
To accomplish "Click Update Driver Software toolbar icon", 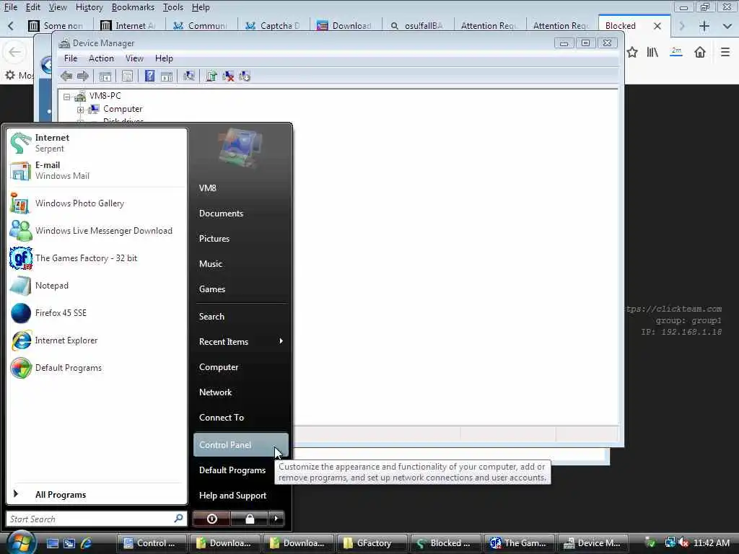I will [x=211, y=76].
